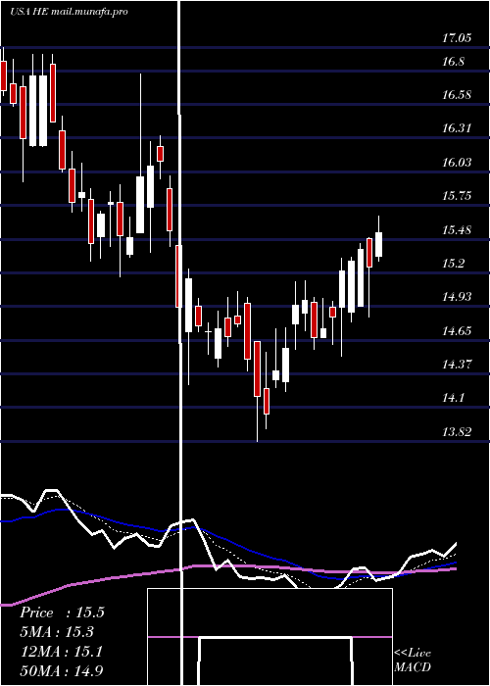Click the 17.05 price level label

(457, 38)
